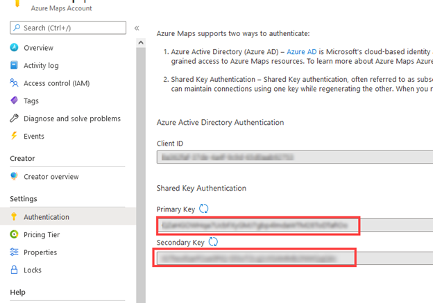Click the purple Tags icon
This screenshot has height=303, width=433.
[x=14, y=101]
